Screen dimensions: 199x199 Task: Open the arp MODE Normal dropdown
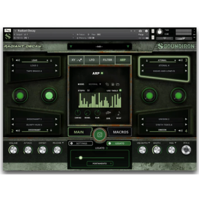click(x=95, y=84)
